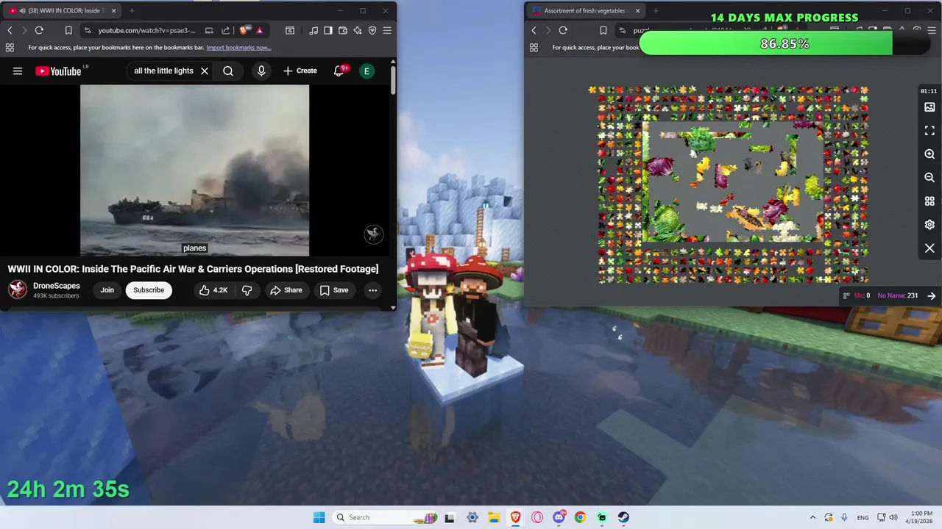Go back in the YouTube browser window
This screenshot has width=942, height=529.
pyautogui.click(x=10, y=30)
